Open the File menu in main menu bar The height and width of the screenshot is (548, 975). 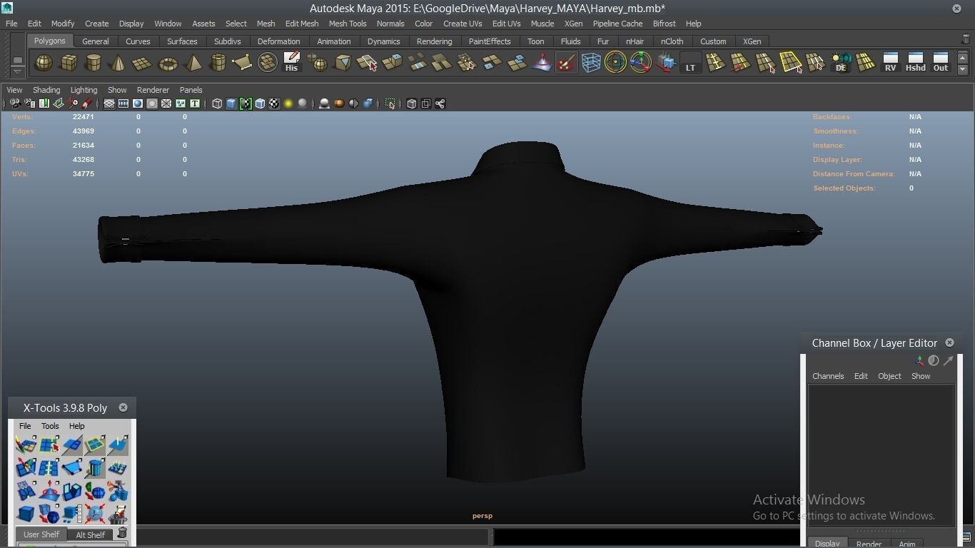[x=11, y=24]
